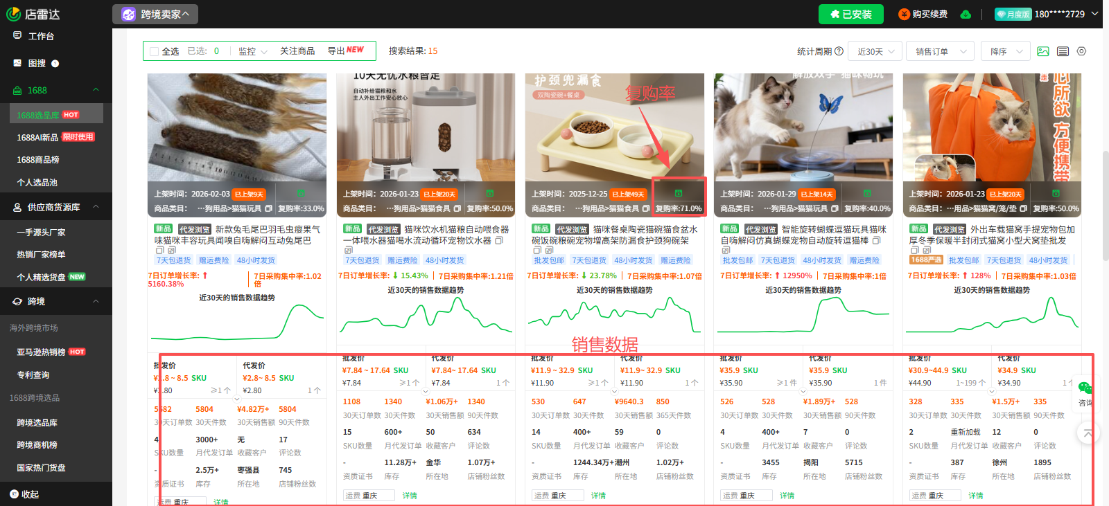Viewport: 1109px width, 506px height.
Task: Click the 购买续费 button
Action: coord(923,15)
